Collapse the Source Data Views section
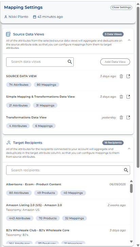 pyautogui.click(x=129, y=40)
